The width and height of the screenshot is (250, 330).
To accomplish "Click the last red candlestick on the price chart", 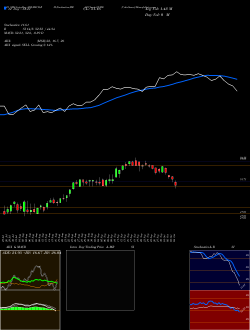I will pyautogui.click(x=175, y=184).
